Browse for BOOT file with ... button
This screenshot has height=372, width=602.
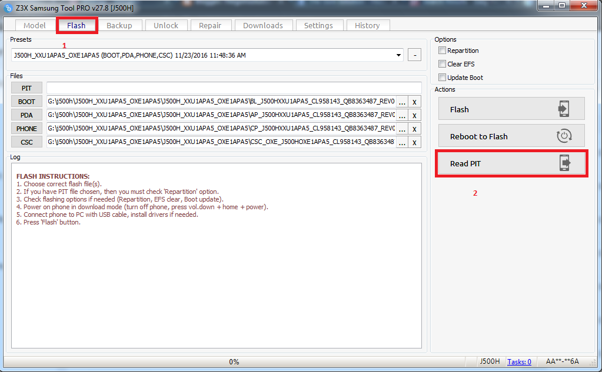(401, 102)
